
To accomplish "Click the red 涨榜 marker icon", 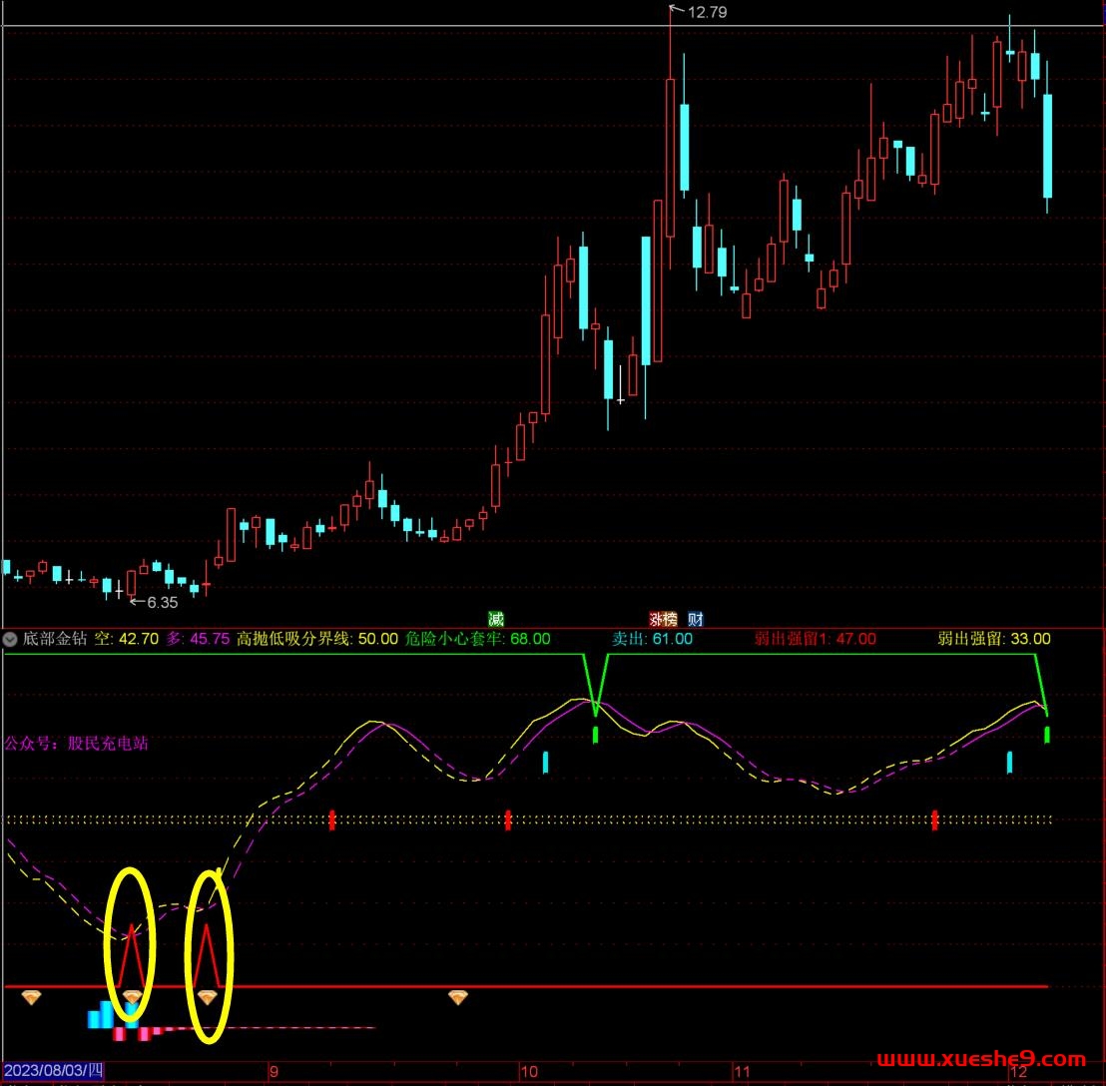I will [x=660, y=619].
